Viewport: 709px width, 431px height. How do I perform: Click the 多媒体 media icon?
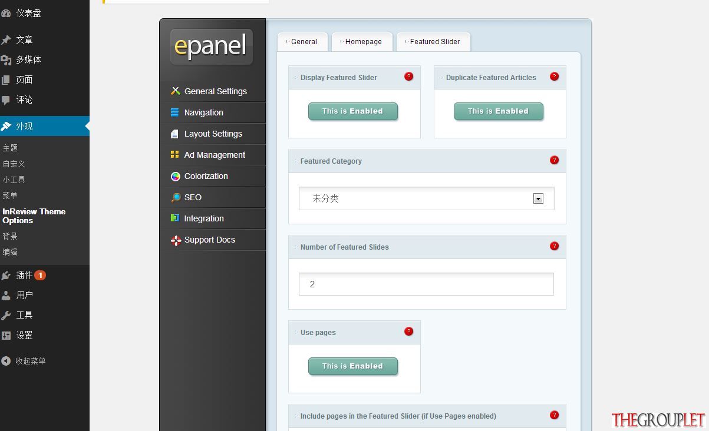pyautogui.click(x=6, y=60)
